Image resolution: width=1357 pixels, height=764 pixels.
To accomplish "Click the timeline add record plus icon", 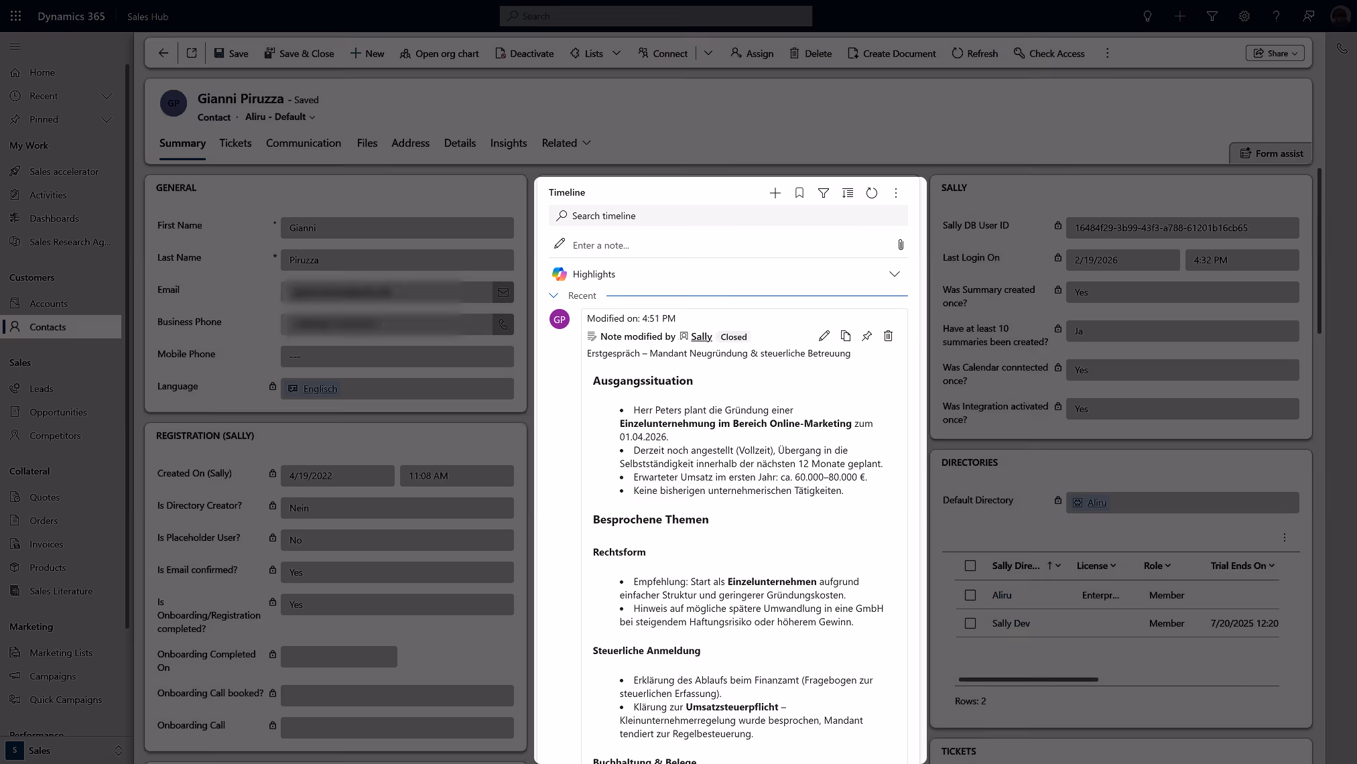I will click(x=775, y=193).
